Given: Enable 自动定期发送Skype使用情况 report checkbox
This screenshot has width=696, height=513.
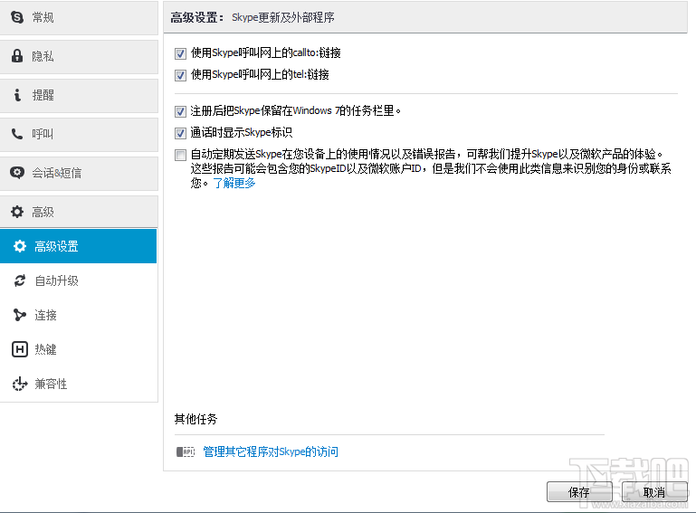Looking at the screenshot, I should click(180, 155).
